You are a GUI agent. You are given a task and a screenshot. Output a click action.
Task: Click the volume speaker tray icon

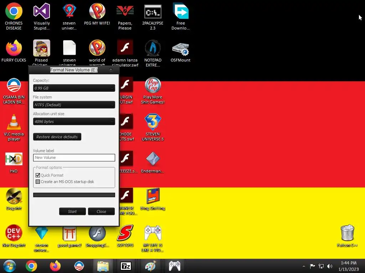[330, 266]
